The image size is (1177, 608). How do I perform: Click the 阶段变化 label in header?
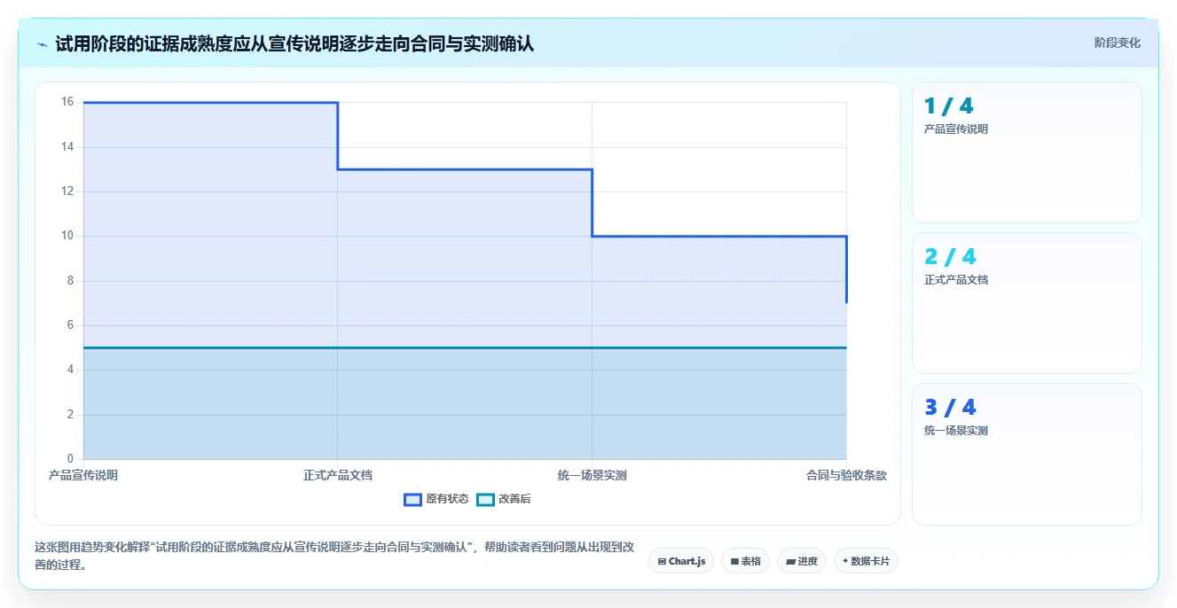pos(1117,43)
